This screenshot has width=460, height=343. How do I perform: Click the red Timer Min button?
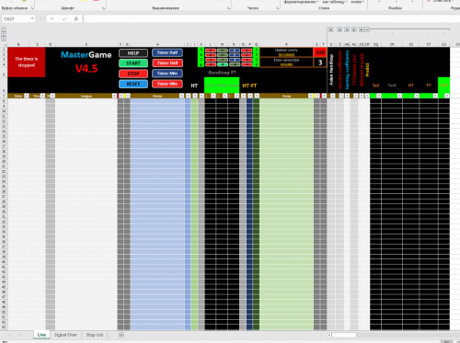pos(167,84)
